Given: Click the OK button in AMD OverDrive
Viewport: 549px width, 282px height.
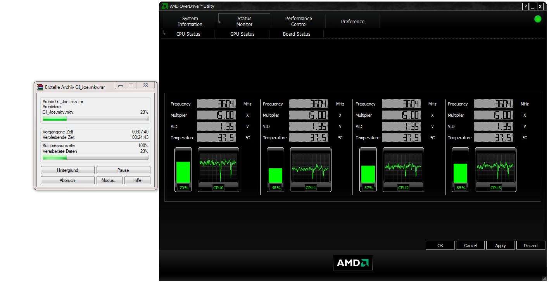Looking at the screenshot, I should pyautogui.click(x=440, y=246).
